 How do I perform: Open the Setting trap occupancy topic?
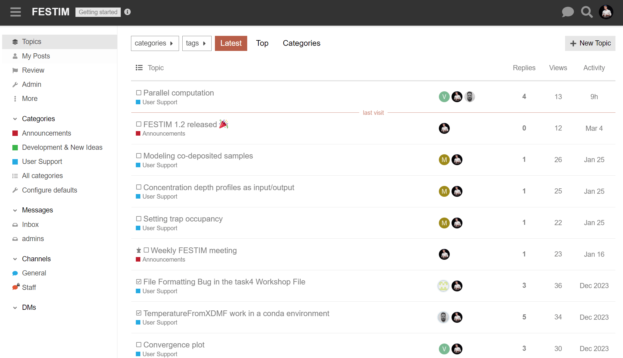[x=183, y=219]
